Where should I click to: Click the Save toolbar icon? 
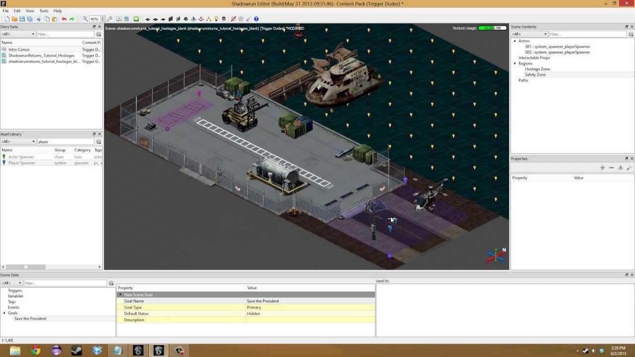click(22, 19)
